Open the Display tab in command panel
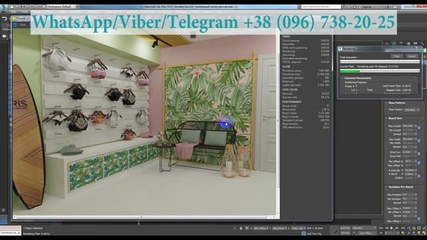 click(415, 43)
